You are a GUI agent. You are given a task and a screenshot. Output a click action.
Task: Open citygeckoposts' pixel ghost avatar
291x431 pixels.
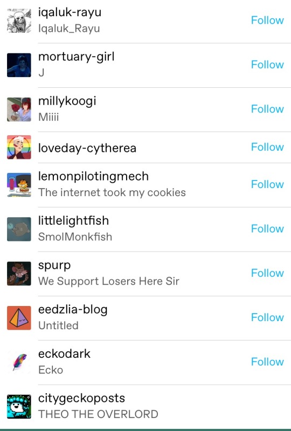pyautogui.click(x=19, y=407)
